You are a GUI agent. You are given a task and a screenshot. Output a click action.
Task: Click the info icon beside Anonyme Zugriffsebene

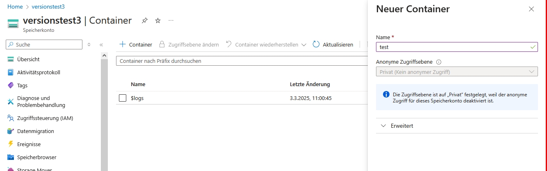coord(439,62)
